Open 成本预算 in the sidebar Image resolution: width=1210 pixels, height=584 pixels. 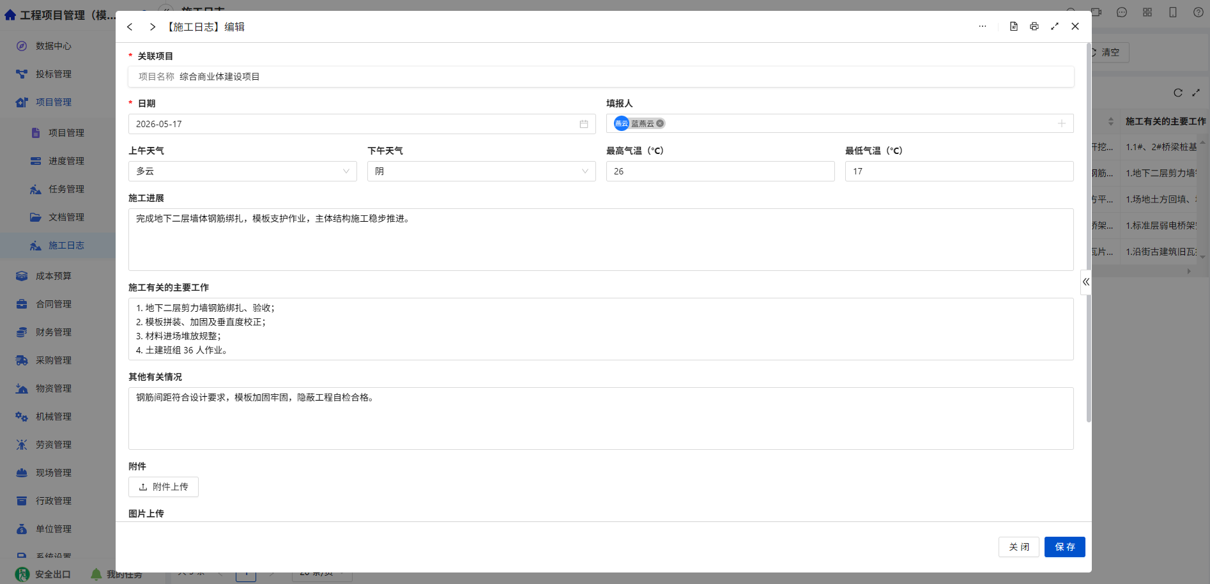point(54,276)
